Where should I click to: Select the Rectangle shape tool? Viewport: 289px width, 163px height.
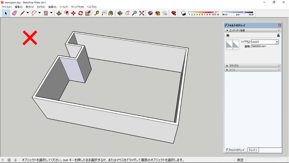[46, 13]
